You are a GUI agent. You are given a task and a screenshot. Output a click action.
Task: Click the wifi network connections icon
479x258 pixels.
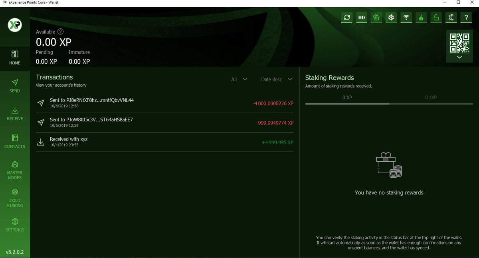click(x=406, y=18)
